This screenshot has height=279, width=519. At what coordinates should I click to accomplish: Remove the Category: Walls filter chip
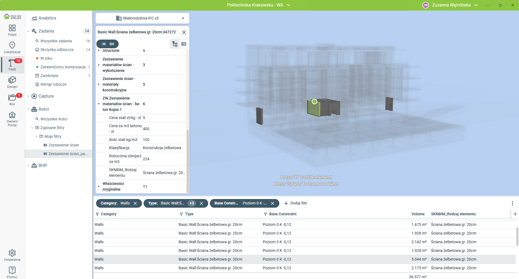pos(135,203)
